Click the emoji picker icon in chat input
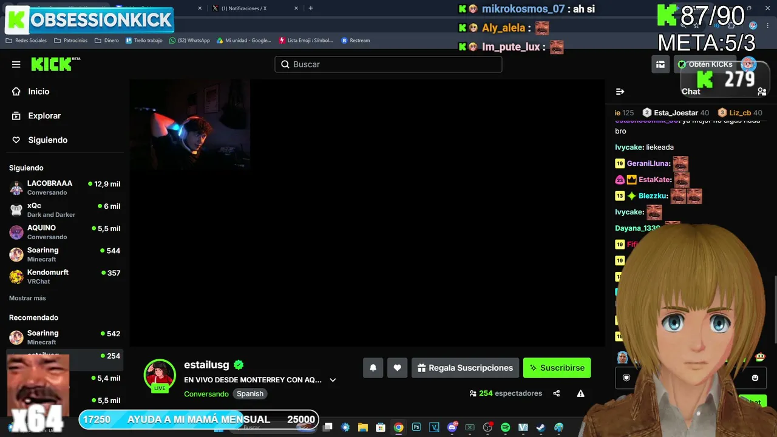 755,378
